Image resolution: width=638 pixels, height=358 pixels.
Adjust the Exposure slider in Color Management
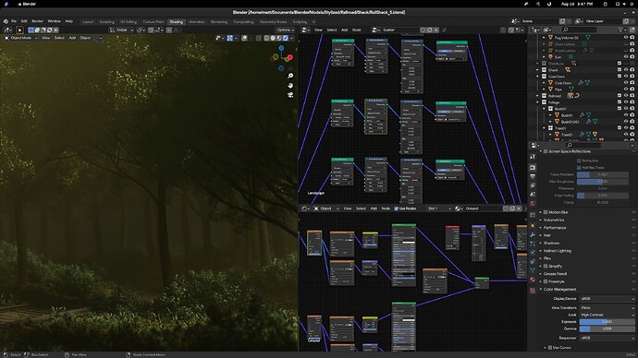(x=607, y=322)
